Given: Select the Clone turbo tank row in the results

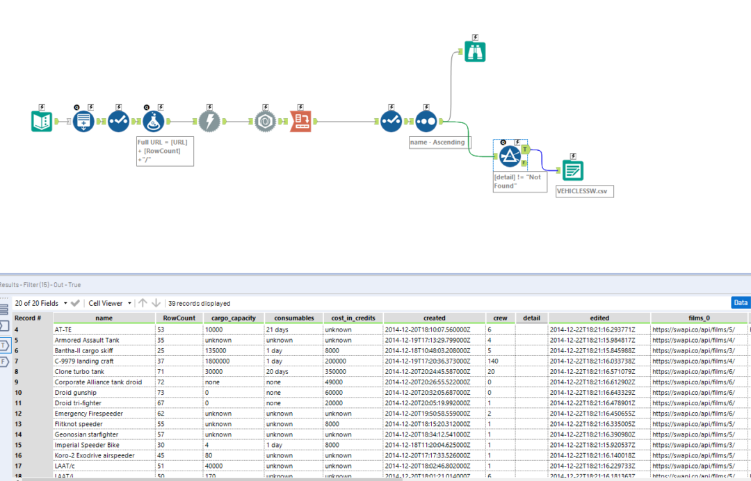Looking at the screenshot, I should [x=80, y=371].
